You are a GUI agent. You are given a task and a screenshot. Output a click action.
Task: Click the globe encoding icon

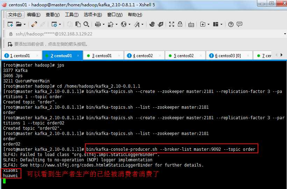tap(124, 24)
